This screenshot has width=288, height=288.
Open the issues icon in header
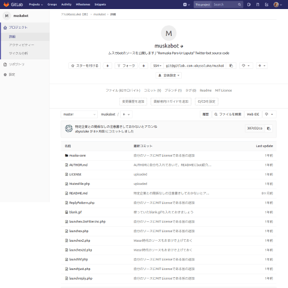249,4
